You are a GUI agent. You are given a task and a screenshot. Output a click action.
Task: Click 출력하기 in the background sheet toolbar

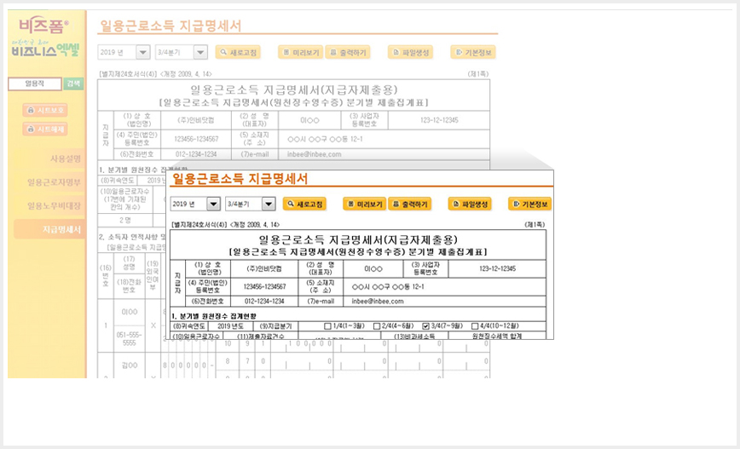pyautogui.click(x=348, y=52)
